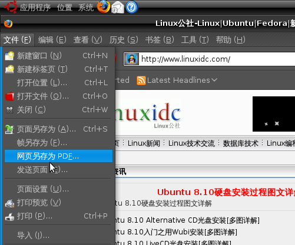
Task: Open the Linux新闻 navigation link
Action: (x=144, y=143)
